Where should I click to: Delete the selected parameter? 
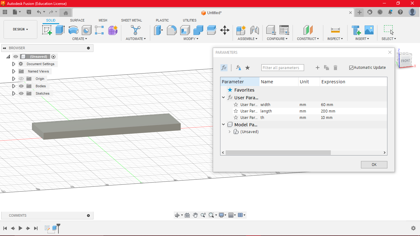[x=335, y=68]
